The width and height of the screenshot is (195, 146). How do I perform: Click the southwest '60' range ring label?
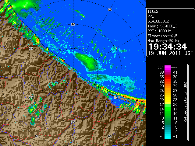[37, 136]
